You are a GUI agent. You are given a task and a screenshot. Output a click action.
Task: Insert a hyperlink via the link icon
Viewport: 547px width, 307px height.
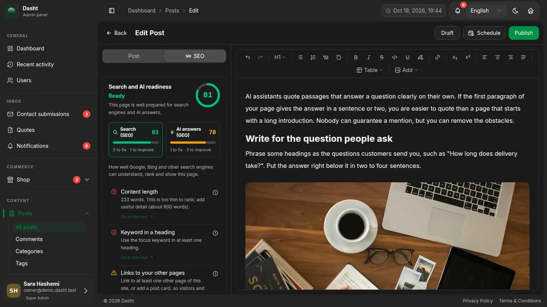pyautogui.click(x=438, y=57)
